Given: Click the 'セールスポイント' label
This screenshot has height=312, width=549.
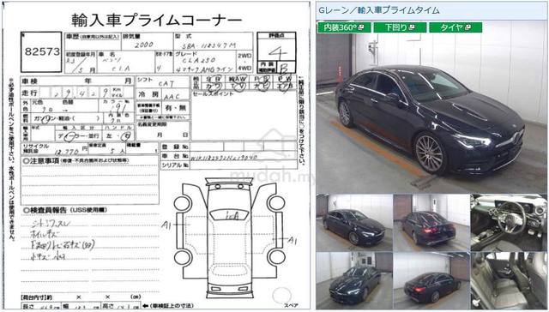Looking at the screenshot, I should 213,93.
